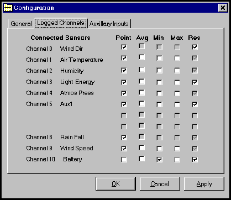Enable Min for Air Temperature

[x=160, y=58]
